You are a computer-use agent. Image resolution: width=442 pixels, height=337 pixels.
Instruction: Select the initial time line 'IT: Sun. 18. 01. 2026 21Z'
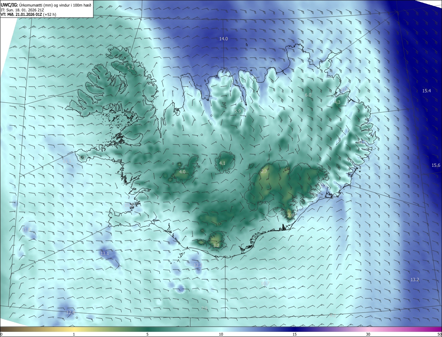click(x=22, y=10)
